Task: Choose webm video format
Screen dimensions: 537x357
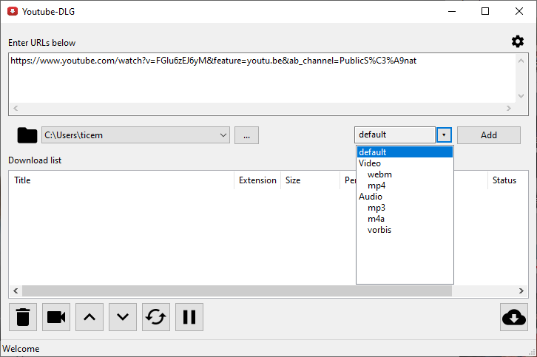Action: click(379, 174)
